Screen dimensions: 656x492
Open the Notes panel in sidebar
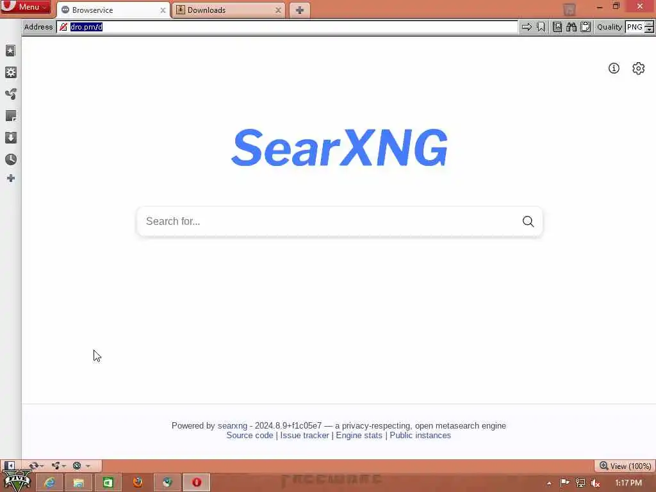tap(11, 116)
